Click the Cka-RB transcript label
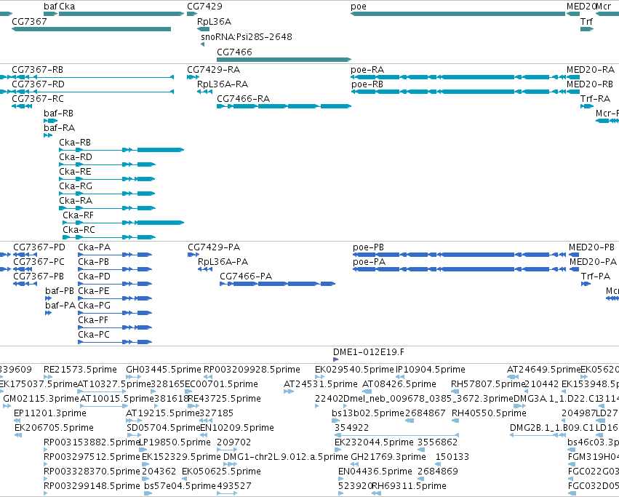 [x=75, y=142]
